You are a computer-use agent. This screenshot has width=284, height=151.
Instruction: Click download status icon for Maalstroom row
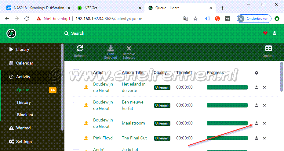tap(86, 123)
